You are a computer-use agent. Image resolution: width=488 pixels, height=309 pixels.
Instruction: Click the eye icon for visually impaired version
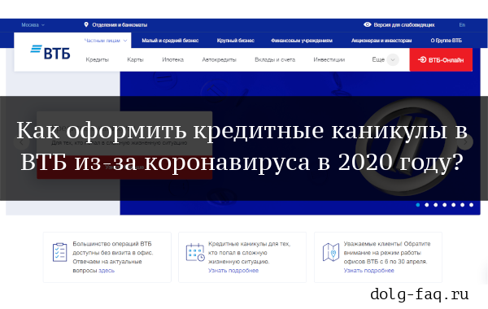point(368,24)
